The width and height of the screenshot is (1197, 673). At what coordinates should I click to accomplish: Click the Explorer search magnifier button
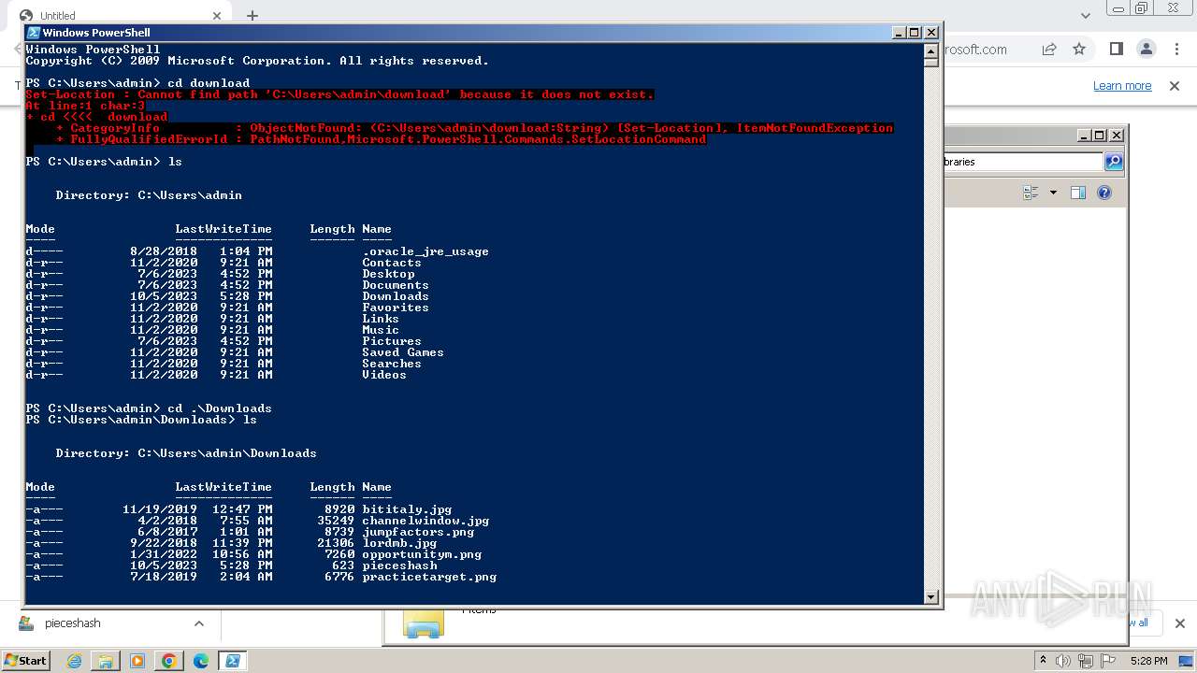point(1113,162)
